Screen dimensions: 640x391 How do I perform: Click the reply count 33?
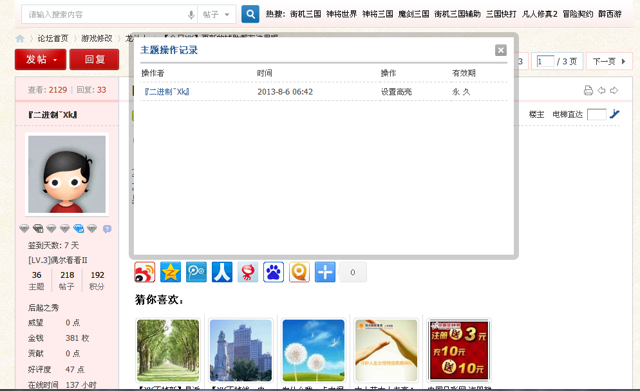(101, 89)
